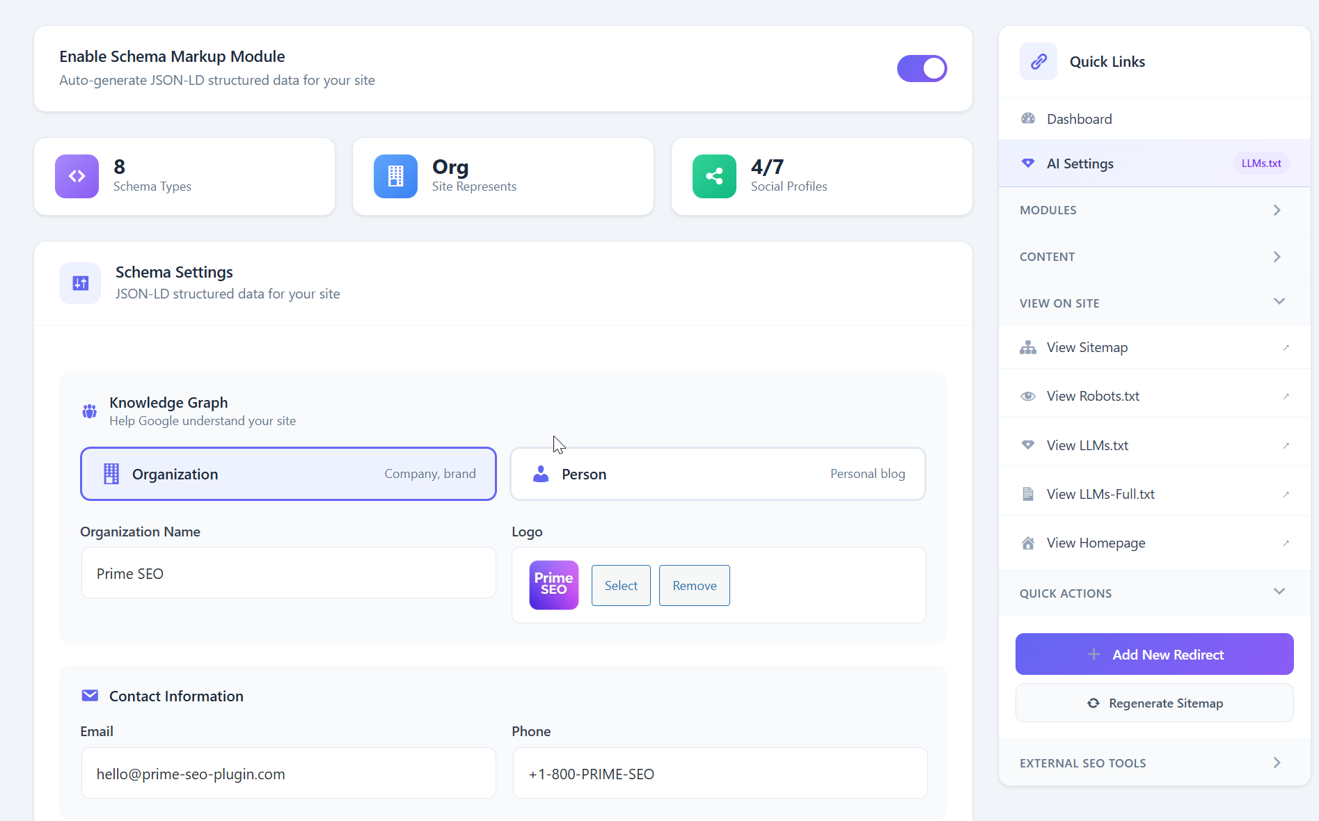Screen dimensions: 1319x821
Task: Expand the CONTENT section
Action: coord(1152,256)
